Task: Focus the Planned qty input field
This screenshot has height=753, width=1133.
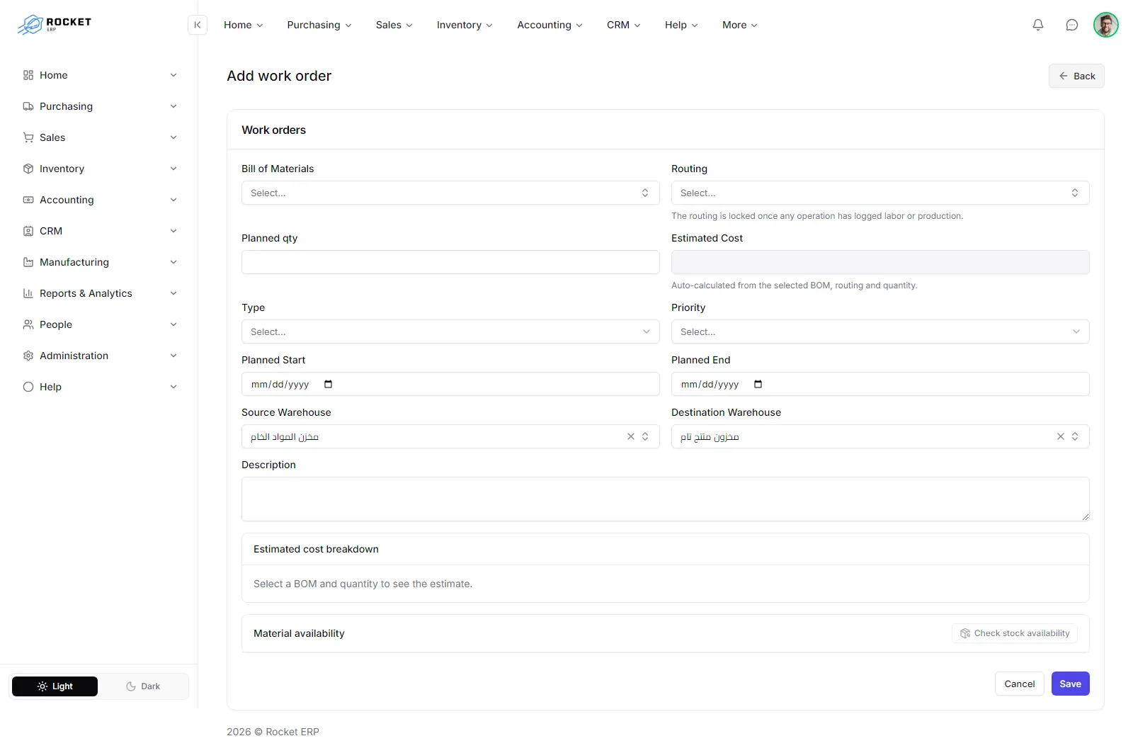Action: [x=450, y=262]
